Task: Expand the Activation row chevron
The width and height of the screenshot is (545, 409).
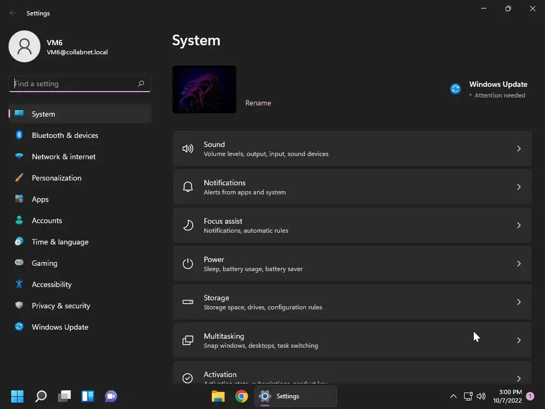Action: coord(518,379)
